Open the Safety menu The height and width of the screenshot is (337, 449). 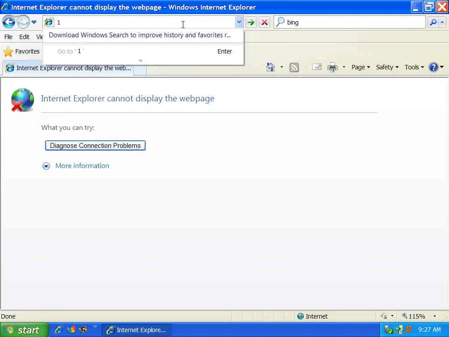point(387,67)
